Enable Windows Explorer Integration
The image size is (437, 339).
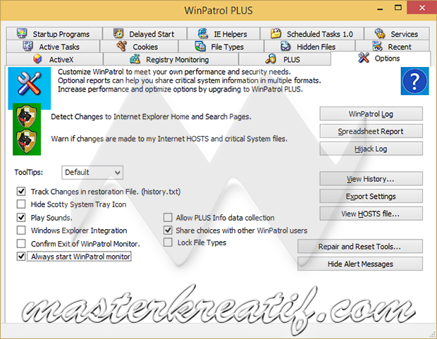click(21, 230)
